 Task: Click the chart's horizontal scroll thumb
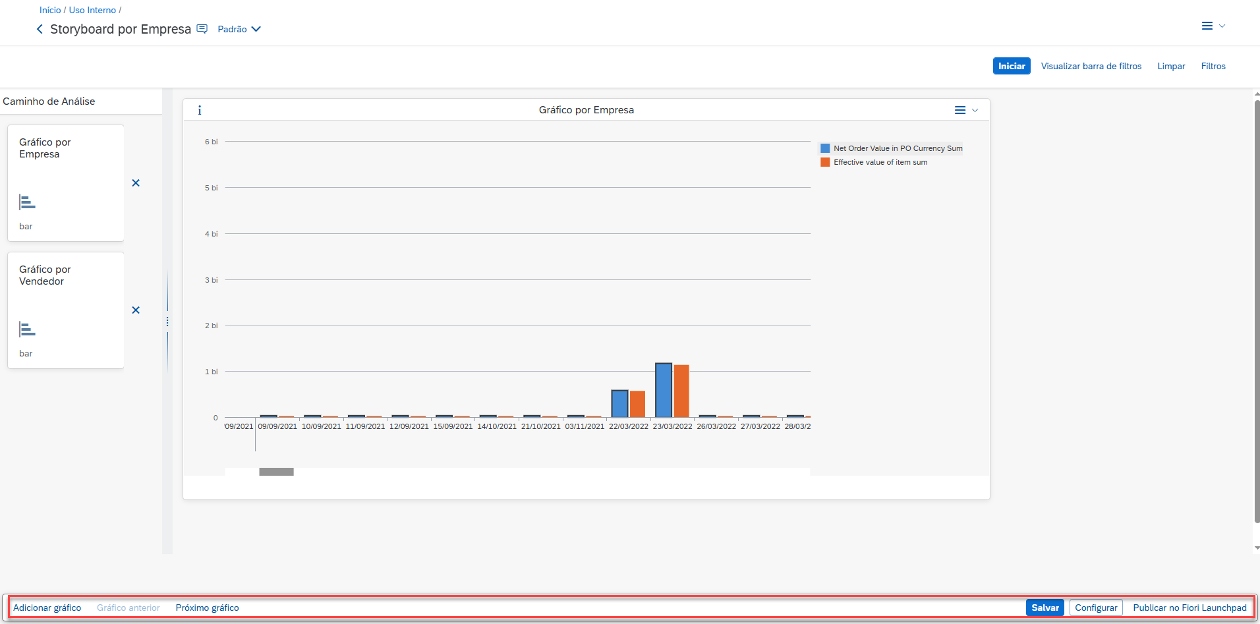tap(276, 472)
